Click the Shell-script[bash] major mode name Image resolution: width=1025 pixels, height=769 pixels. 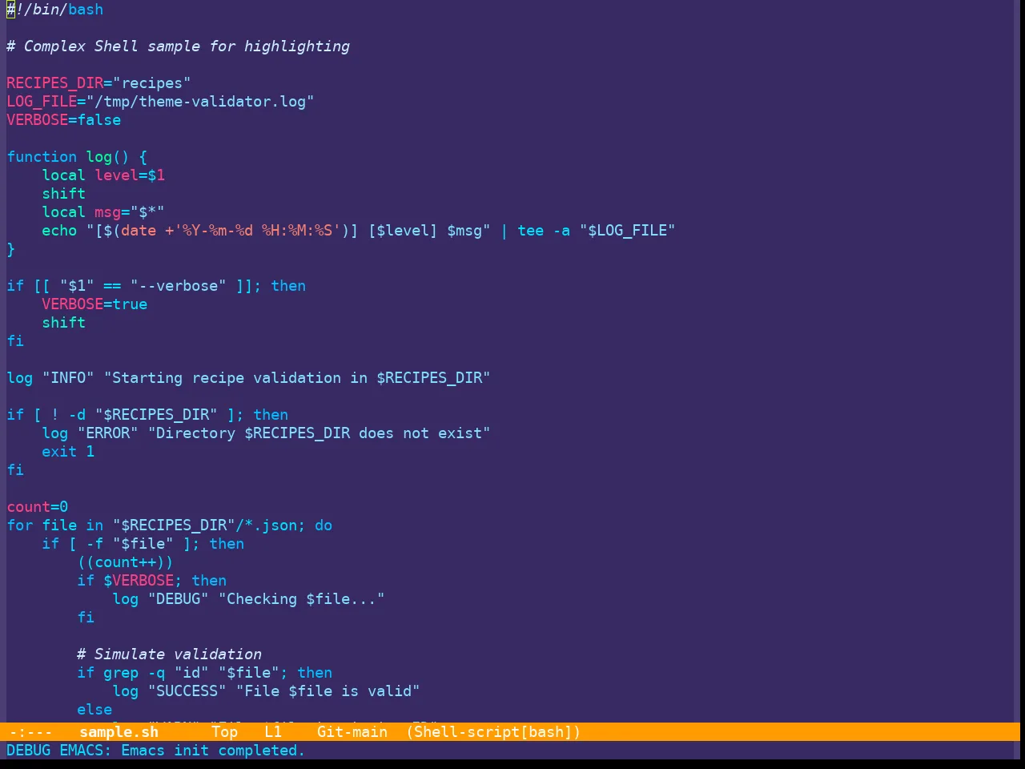click(x=493, y=732)
